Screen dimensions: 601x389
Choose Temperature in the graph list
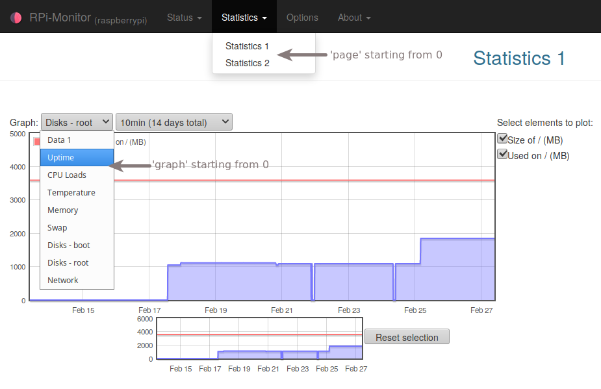[x=77, y=193]
